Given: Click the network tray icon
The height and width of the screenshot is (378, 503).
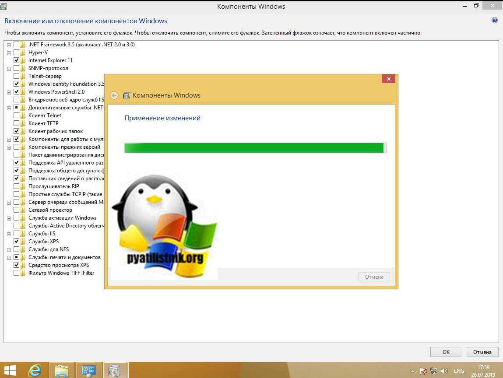Looking at the screenshot, I should tap(434, 371).
